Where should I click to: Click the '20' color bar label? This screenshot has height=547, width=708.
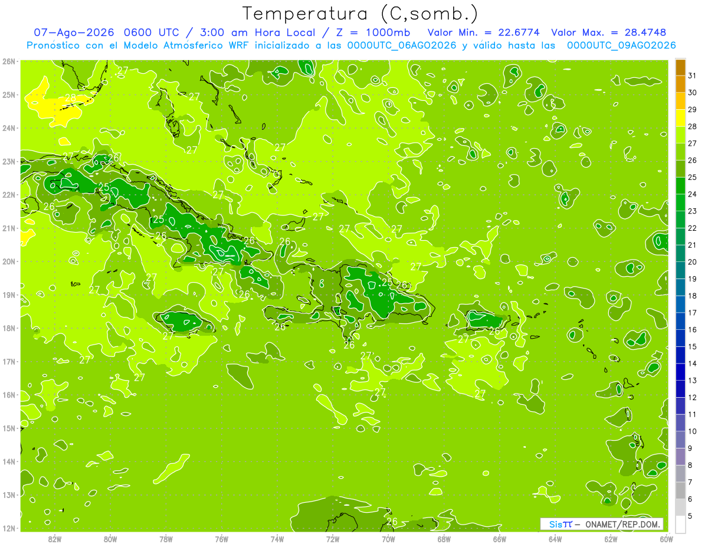[693, 262]
